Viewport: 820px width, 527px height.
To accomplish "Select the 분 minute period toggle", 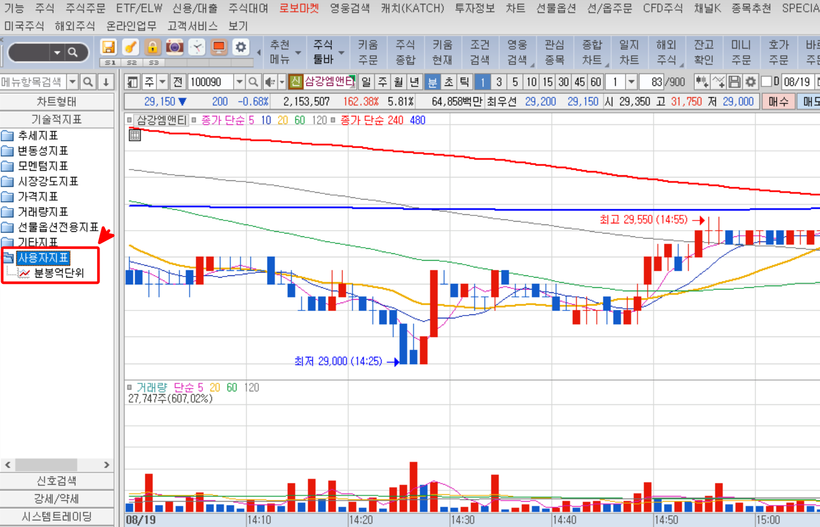I will (x=432, y=82).
